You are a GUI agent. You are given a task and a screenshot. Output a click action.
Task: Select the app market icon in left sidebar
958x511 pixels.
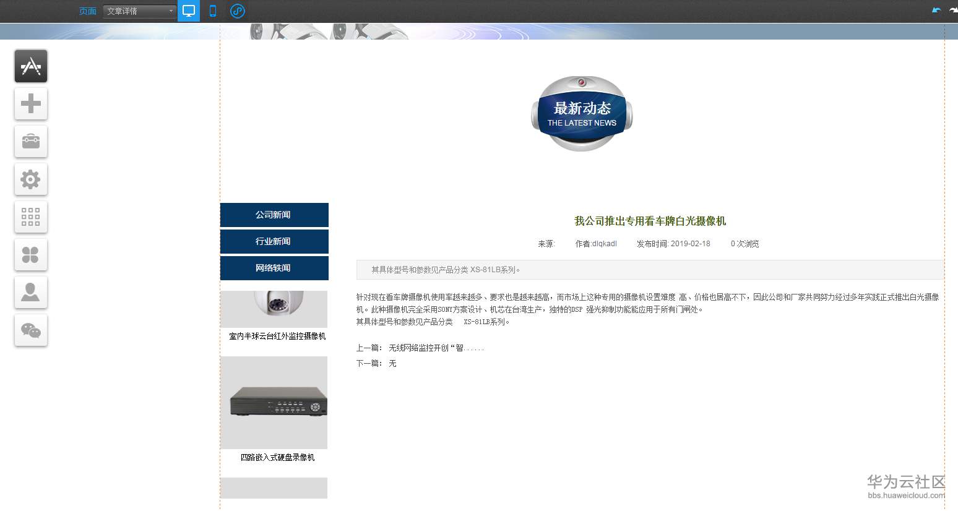pyautogui.click(x=30, y=66)
